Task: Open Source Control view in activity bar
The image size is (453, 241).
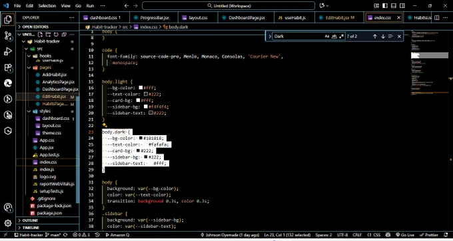Action: click(x=8, y=36)
